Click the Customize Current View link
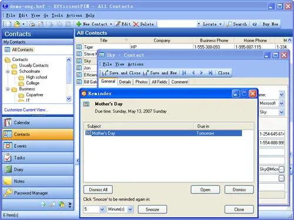 [x=26, y=110]
